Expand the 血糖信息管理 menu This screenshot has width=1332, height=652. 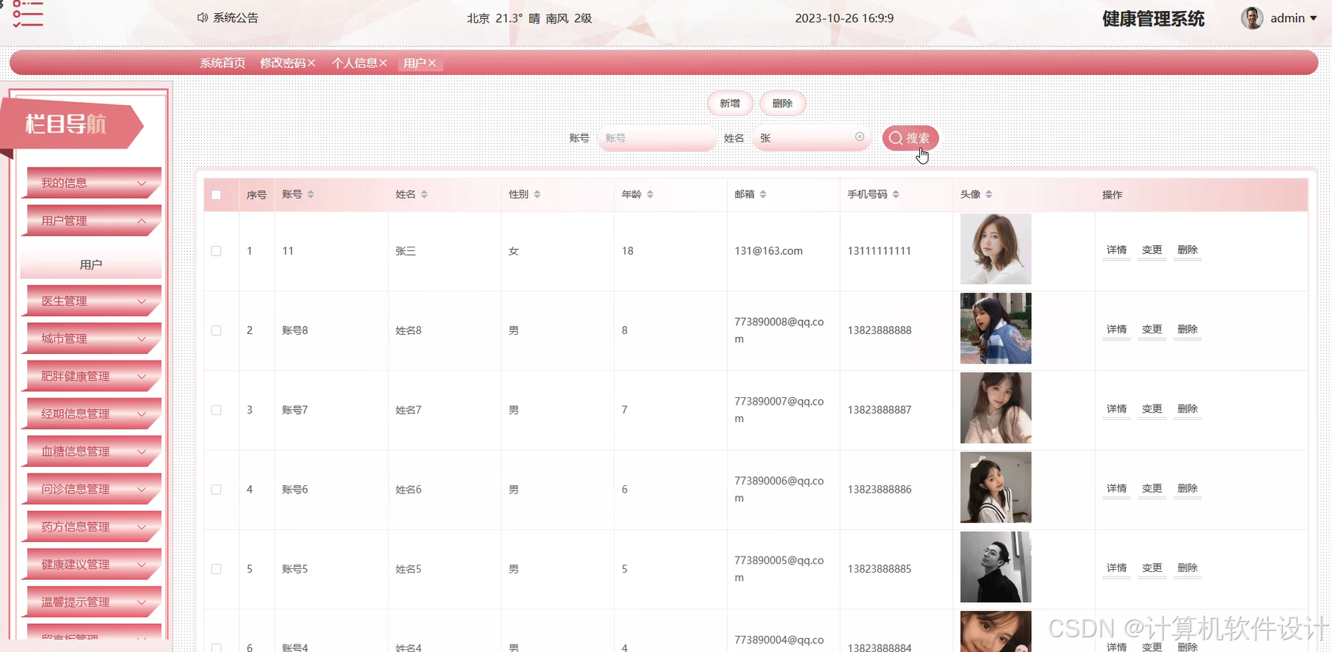(x=93, y=452)
